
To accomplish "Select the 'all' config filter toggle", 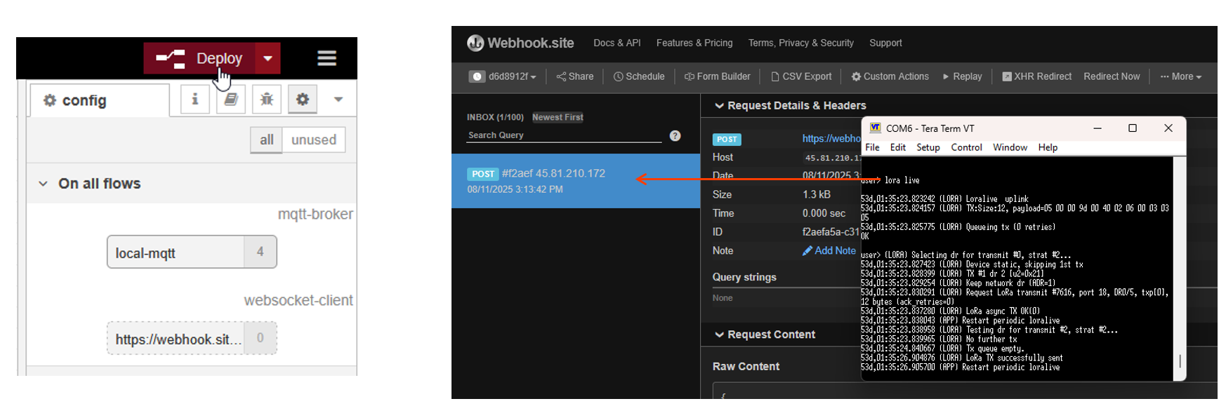I will [x=266, y=140].
